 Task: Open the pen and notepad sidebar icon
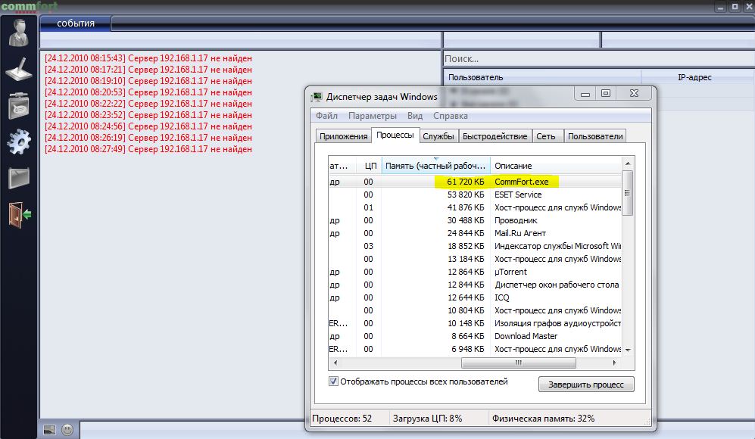[x=19, y=70]
